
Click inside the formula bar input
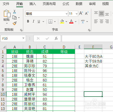coord(87,38)
